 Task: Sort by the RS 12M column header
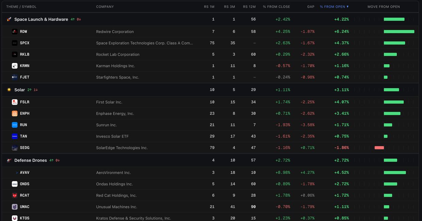[x=249, y=7]
